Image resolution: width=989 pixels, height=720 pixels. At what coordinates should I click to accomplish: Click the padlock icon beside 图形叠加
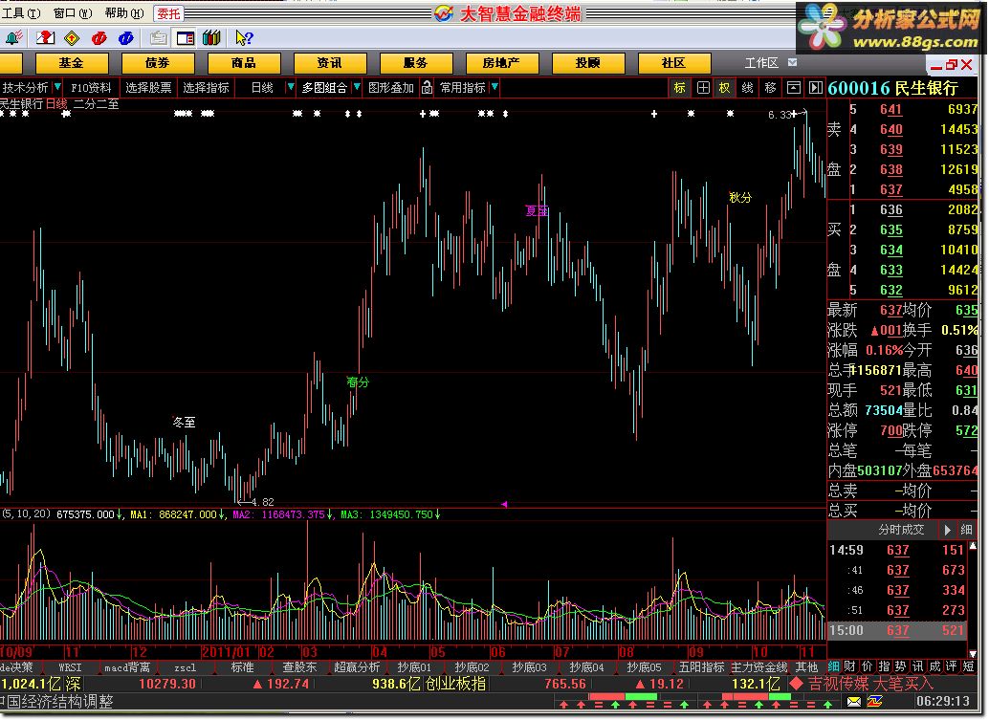(x=427, y=88)
